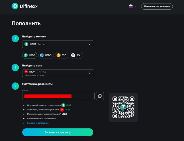The height and width of the screenshot is (141, 184).
Task: Select the USDC coin chip
Action: (46, 55)
